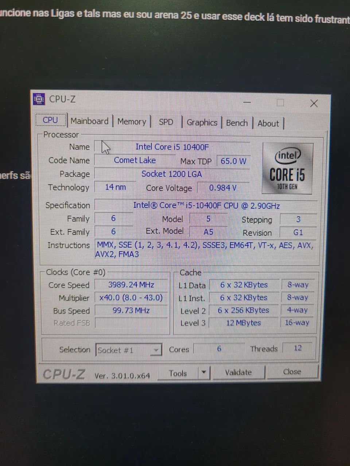350x466 pixels.
Task: Click the Threads value 12
Action: tap(297, 348)
